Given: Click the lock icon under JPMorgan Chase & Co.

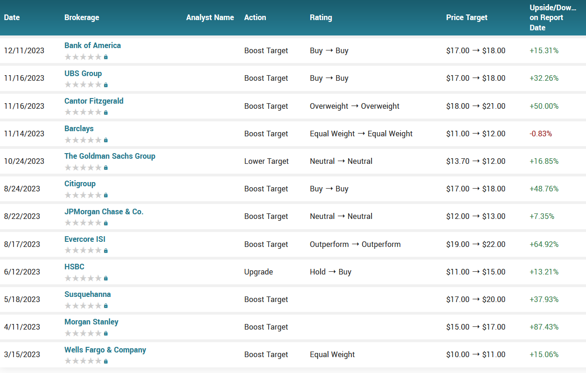Looking at the screenshot, I should coord(106,223).
